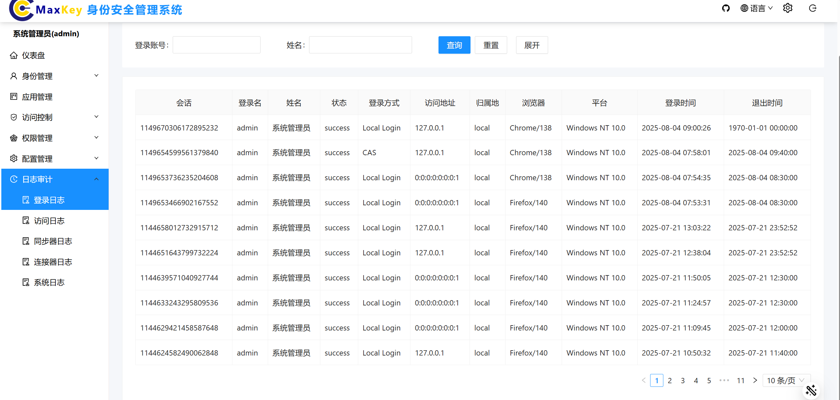
Task: Click the dashboard home icon
Action: click(14, 55)
